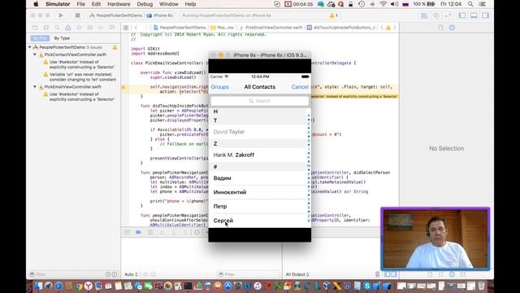Toggle the debug area visibility
Screen dimensions: 520x293
point(474,15)
